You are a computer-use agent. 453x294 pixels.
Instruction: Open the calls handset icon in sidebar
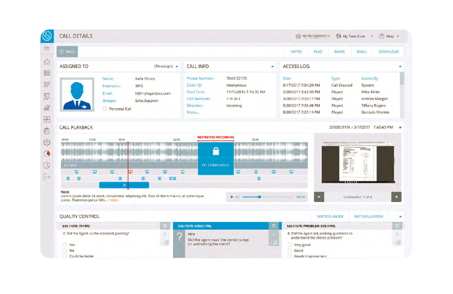point(47,84)
